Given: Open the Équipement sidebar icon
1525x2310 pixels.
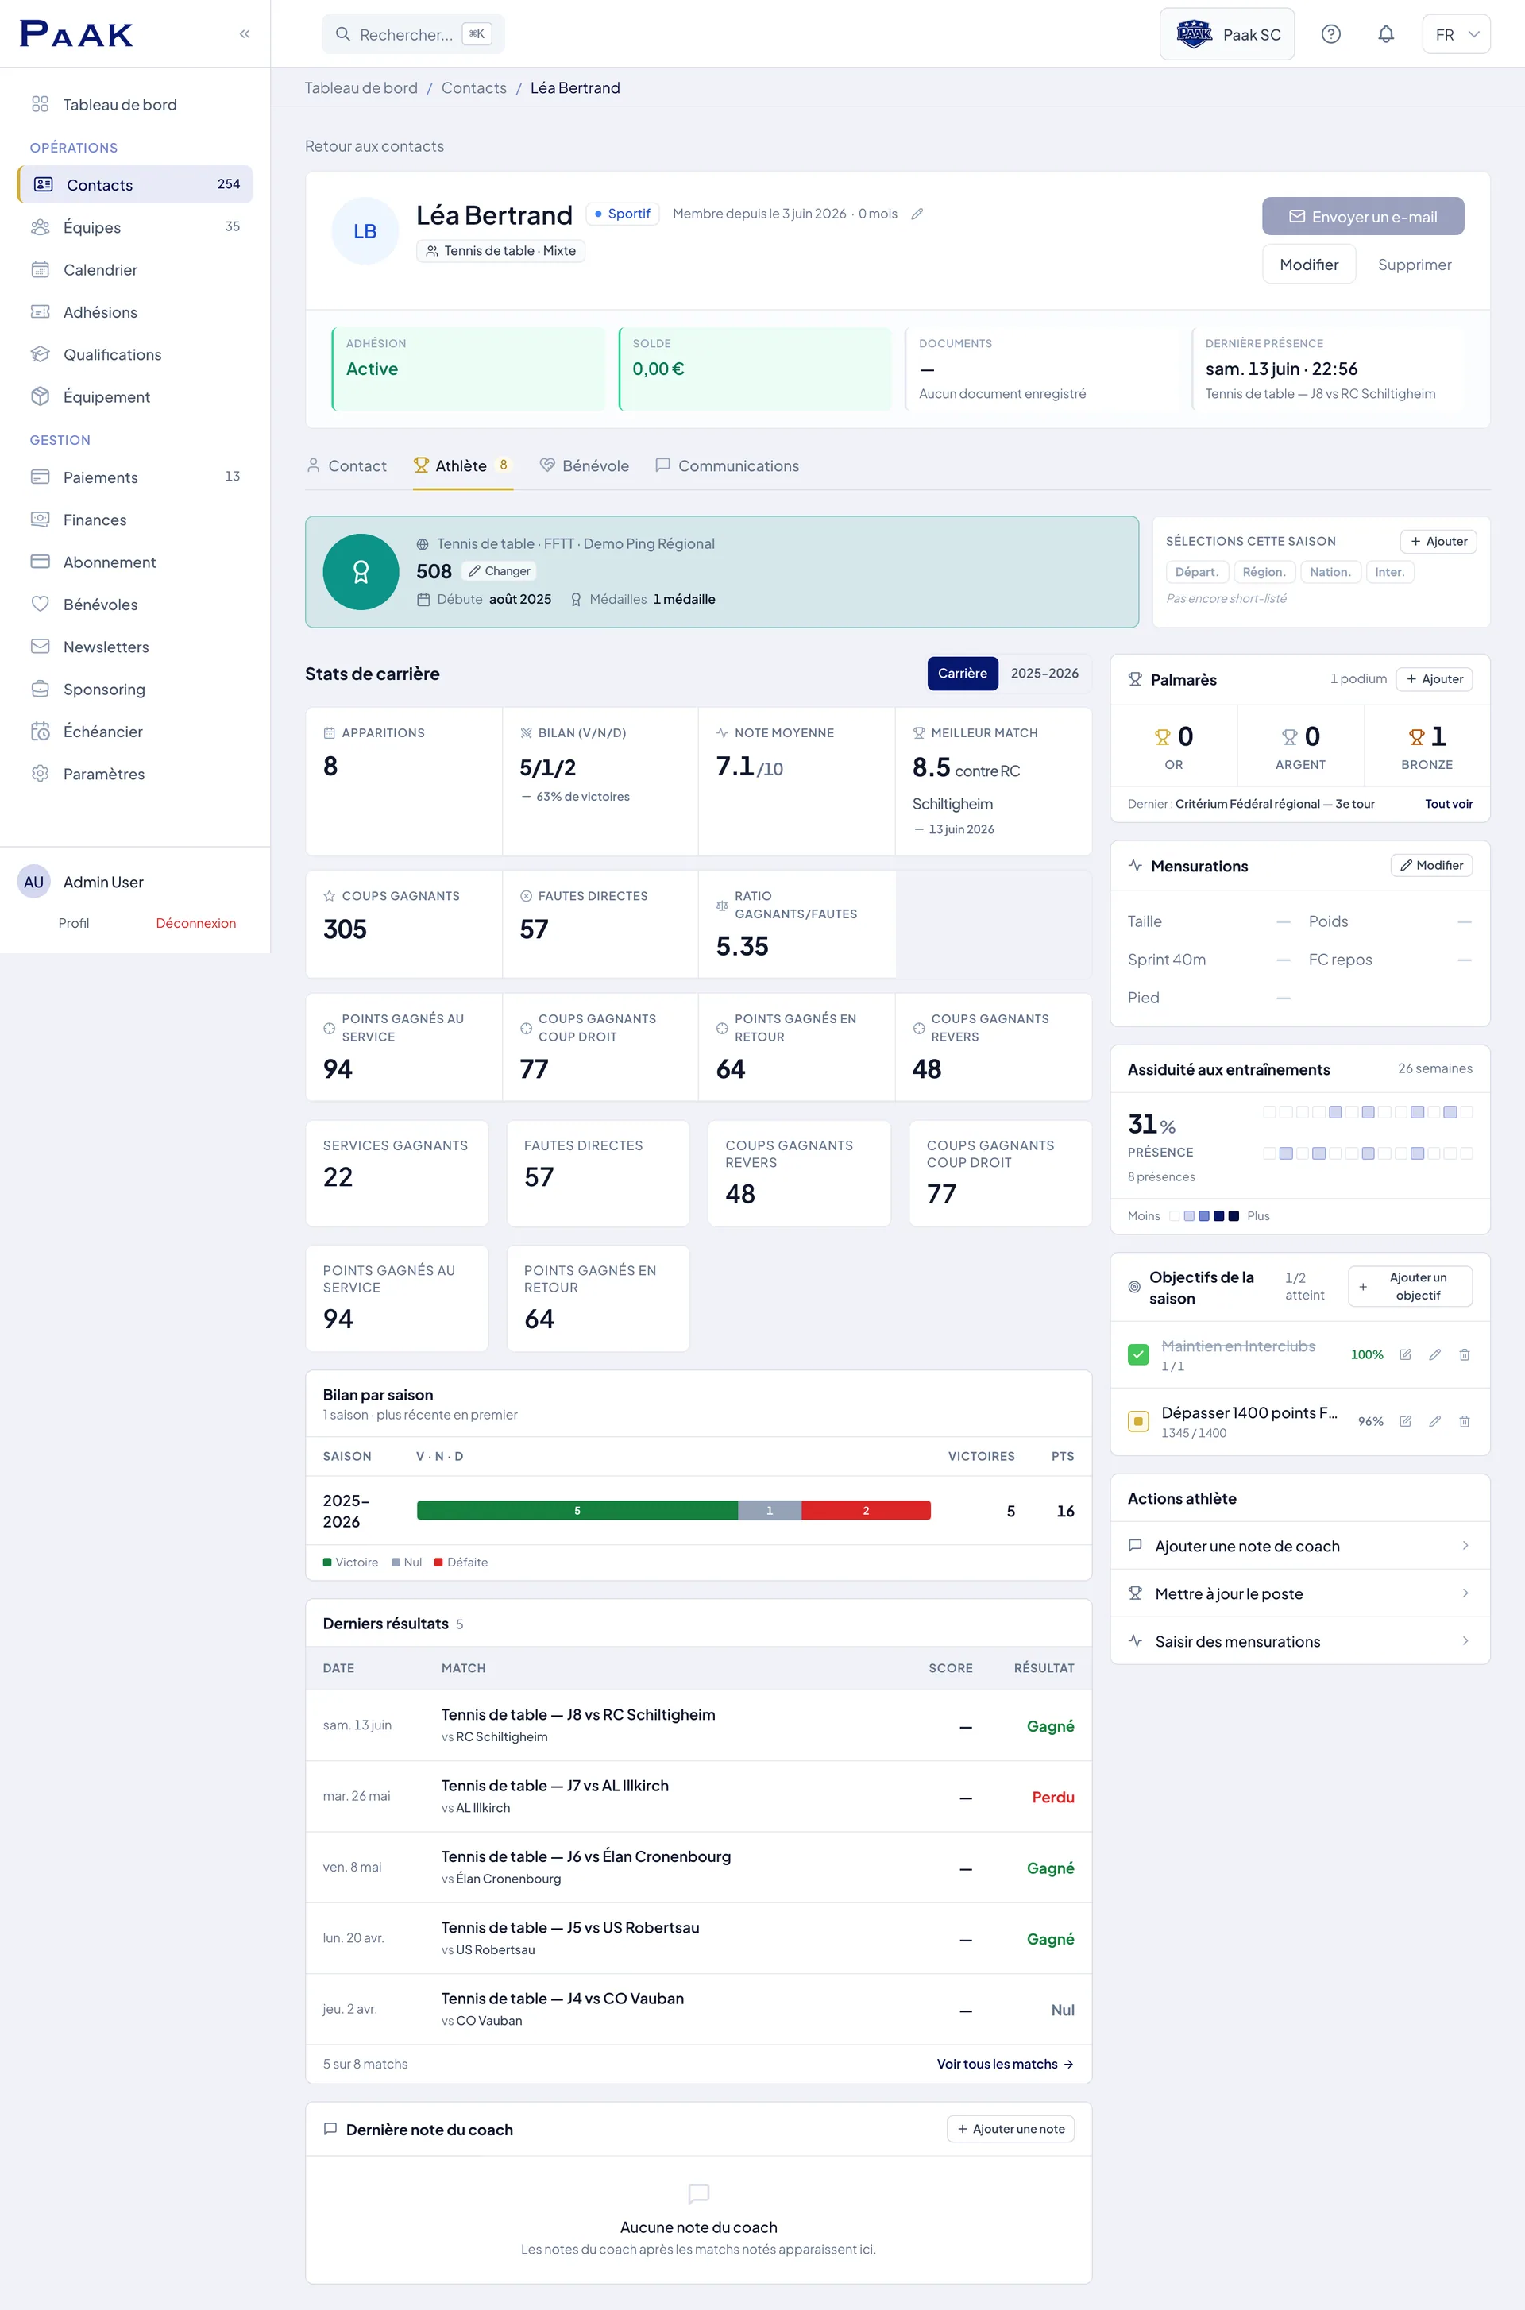Looking at the screenshot, I should (x=40, y=397).
